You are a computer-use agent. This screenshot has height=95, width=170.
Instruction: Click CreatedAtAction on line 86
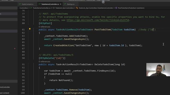(63, 45)
